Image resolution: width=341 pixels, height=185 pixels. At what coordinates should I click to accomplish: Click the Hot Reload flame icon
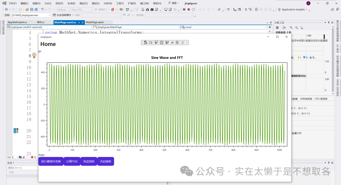(x=113, y=9)
